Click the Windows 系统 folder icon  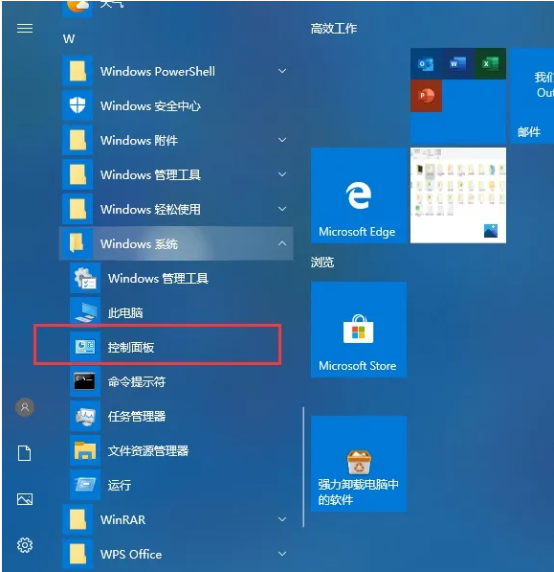pyautogui.click(x=78, y=243)
